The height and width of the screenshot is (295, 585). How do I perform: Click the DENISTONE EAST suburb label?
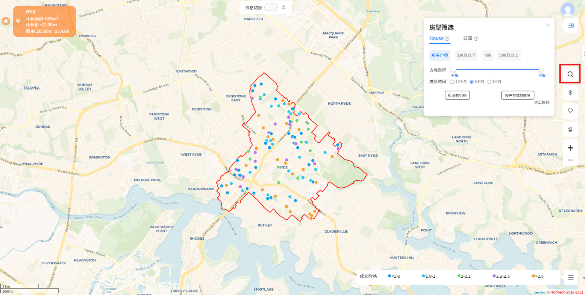236,98
